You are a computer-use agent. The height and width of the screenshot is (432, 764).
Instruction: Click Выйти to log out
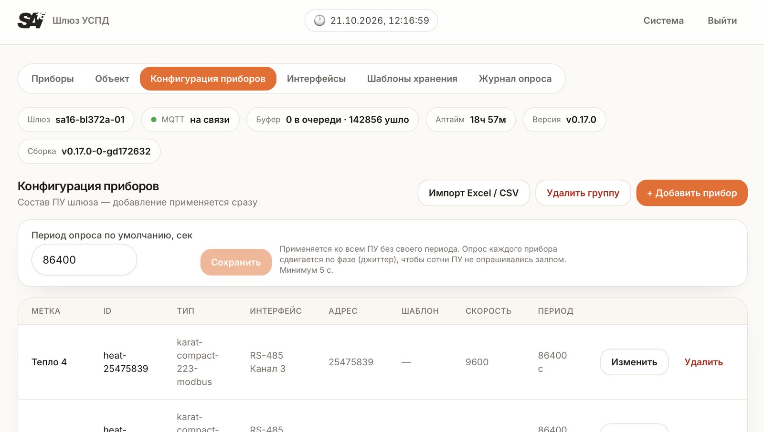[x=722, y=21]
